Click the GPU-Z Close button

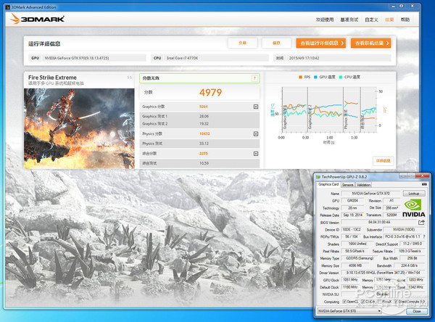(x=417, y=311)
